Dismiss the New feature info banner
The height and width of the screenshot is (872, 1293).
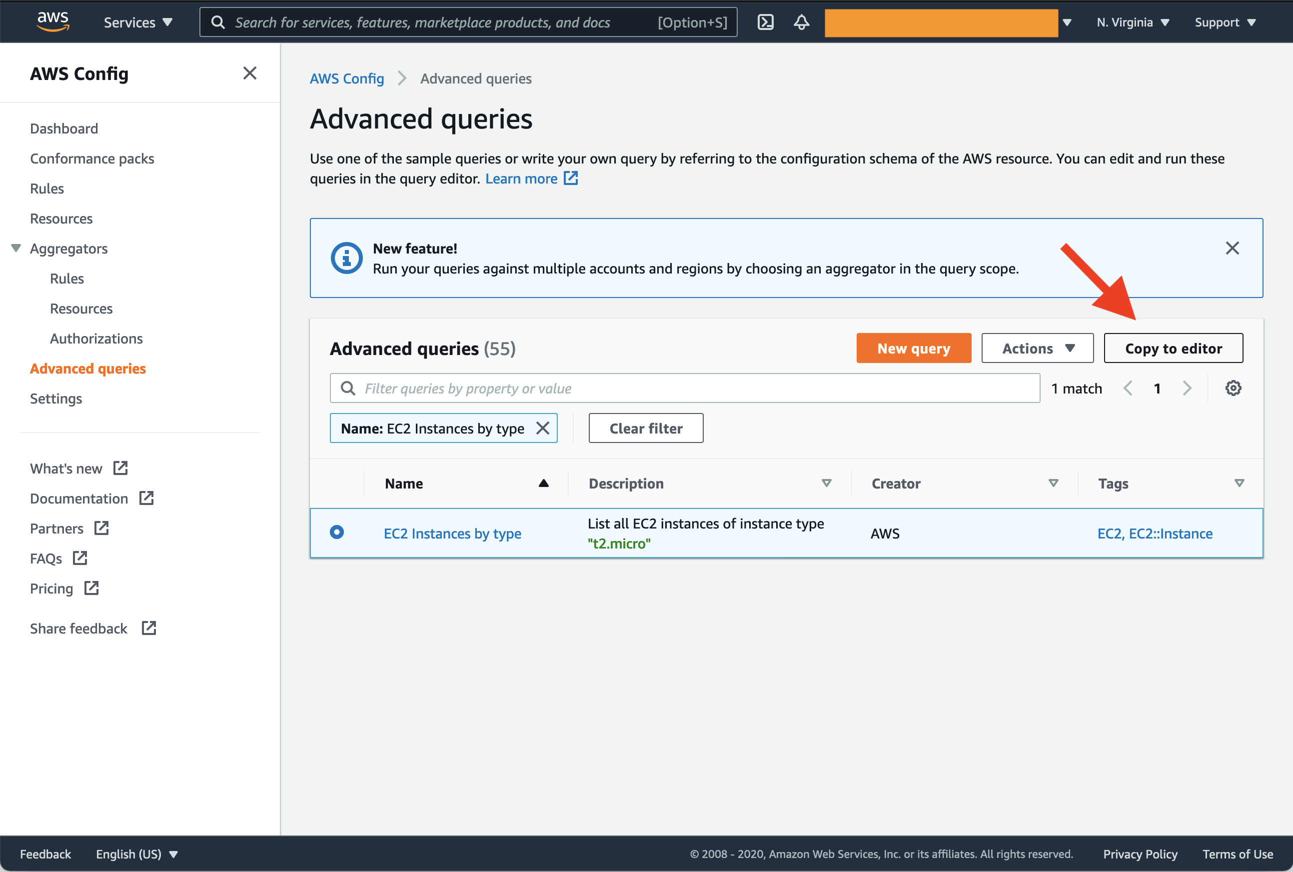[x=1232, y=248]
